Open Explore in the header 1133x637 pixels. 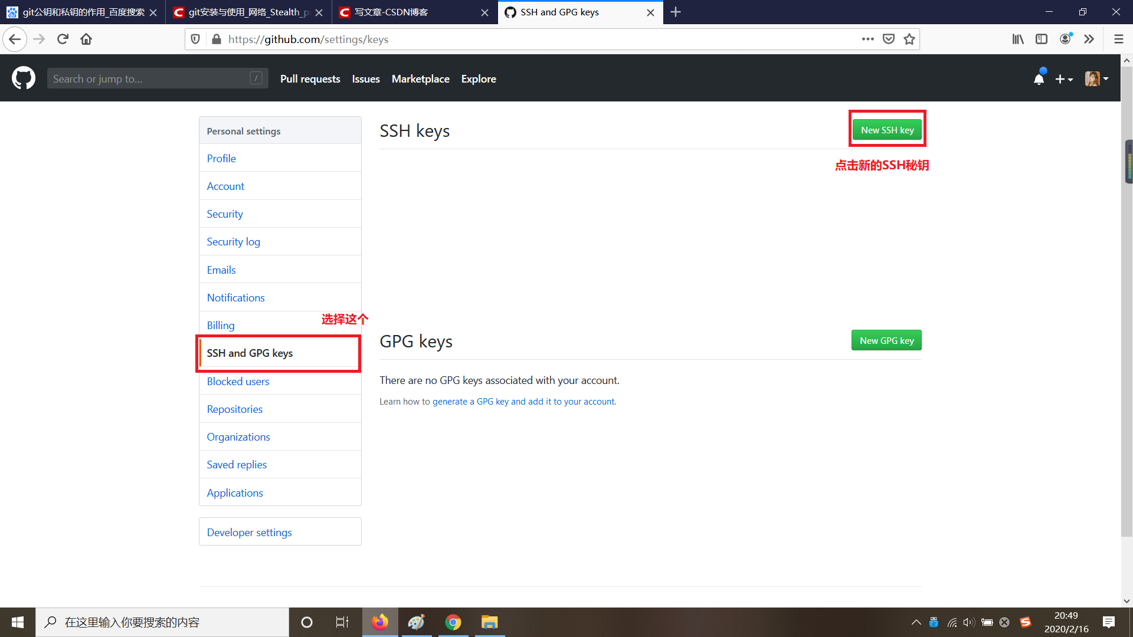click(479, 79)
